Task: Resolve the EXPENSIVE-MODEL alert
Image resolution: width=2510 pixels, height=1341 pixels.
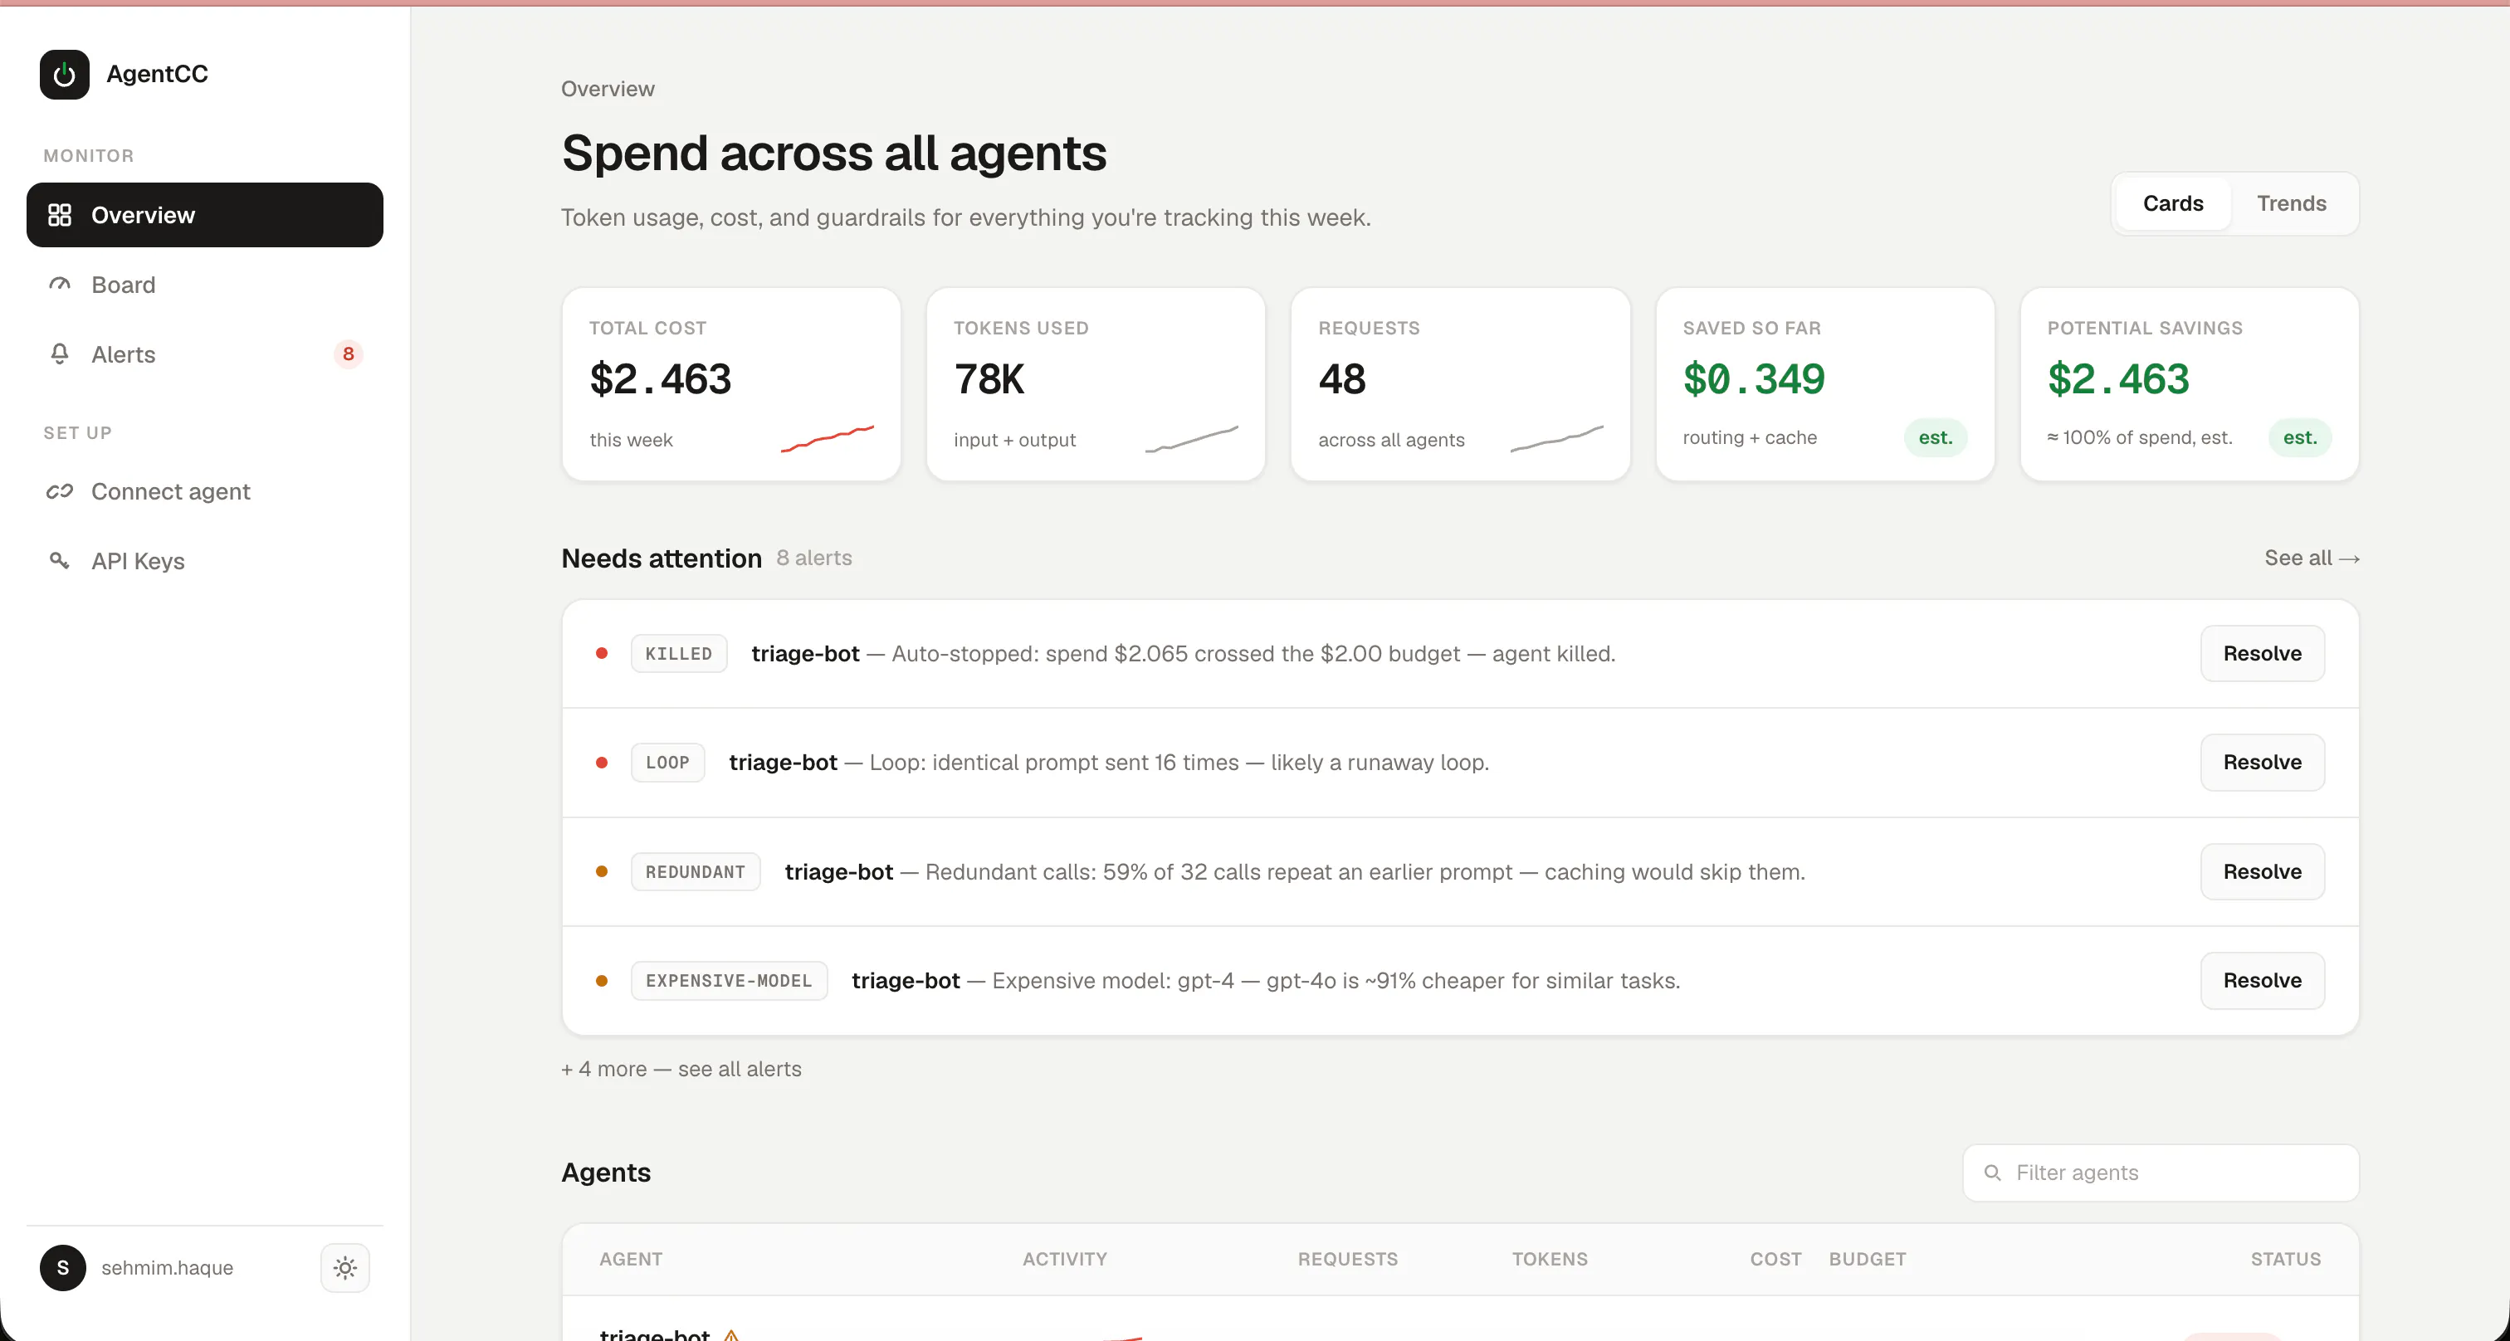Action: pos(2262,981)
